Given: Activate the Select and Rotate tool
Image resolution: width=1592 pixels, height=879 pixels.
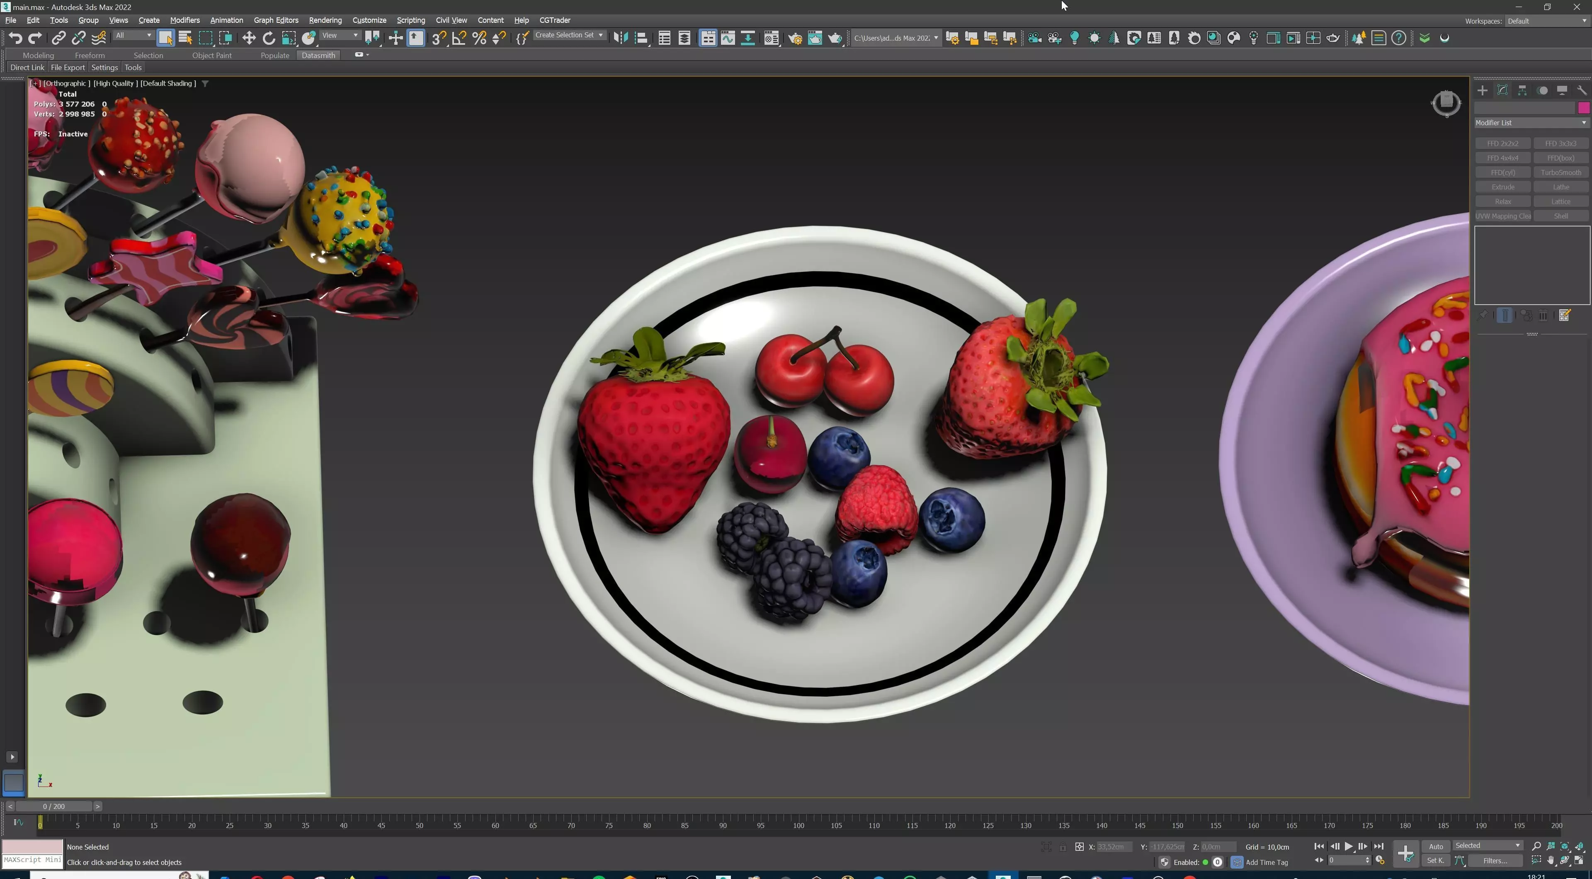Looking at the screenshot, I should tap(269, 38).
